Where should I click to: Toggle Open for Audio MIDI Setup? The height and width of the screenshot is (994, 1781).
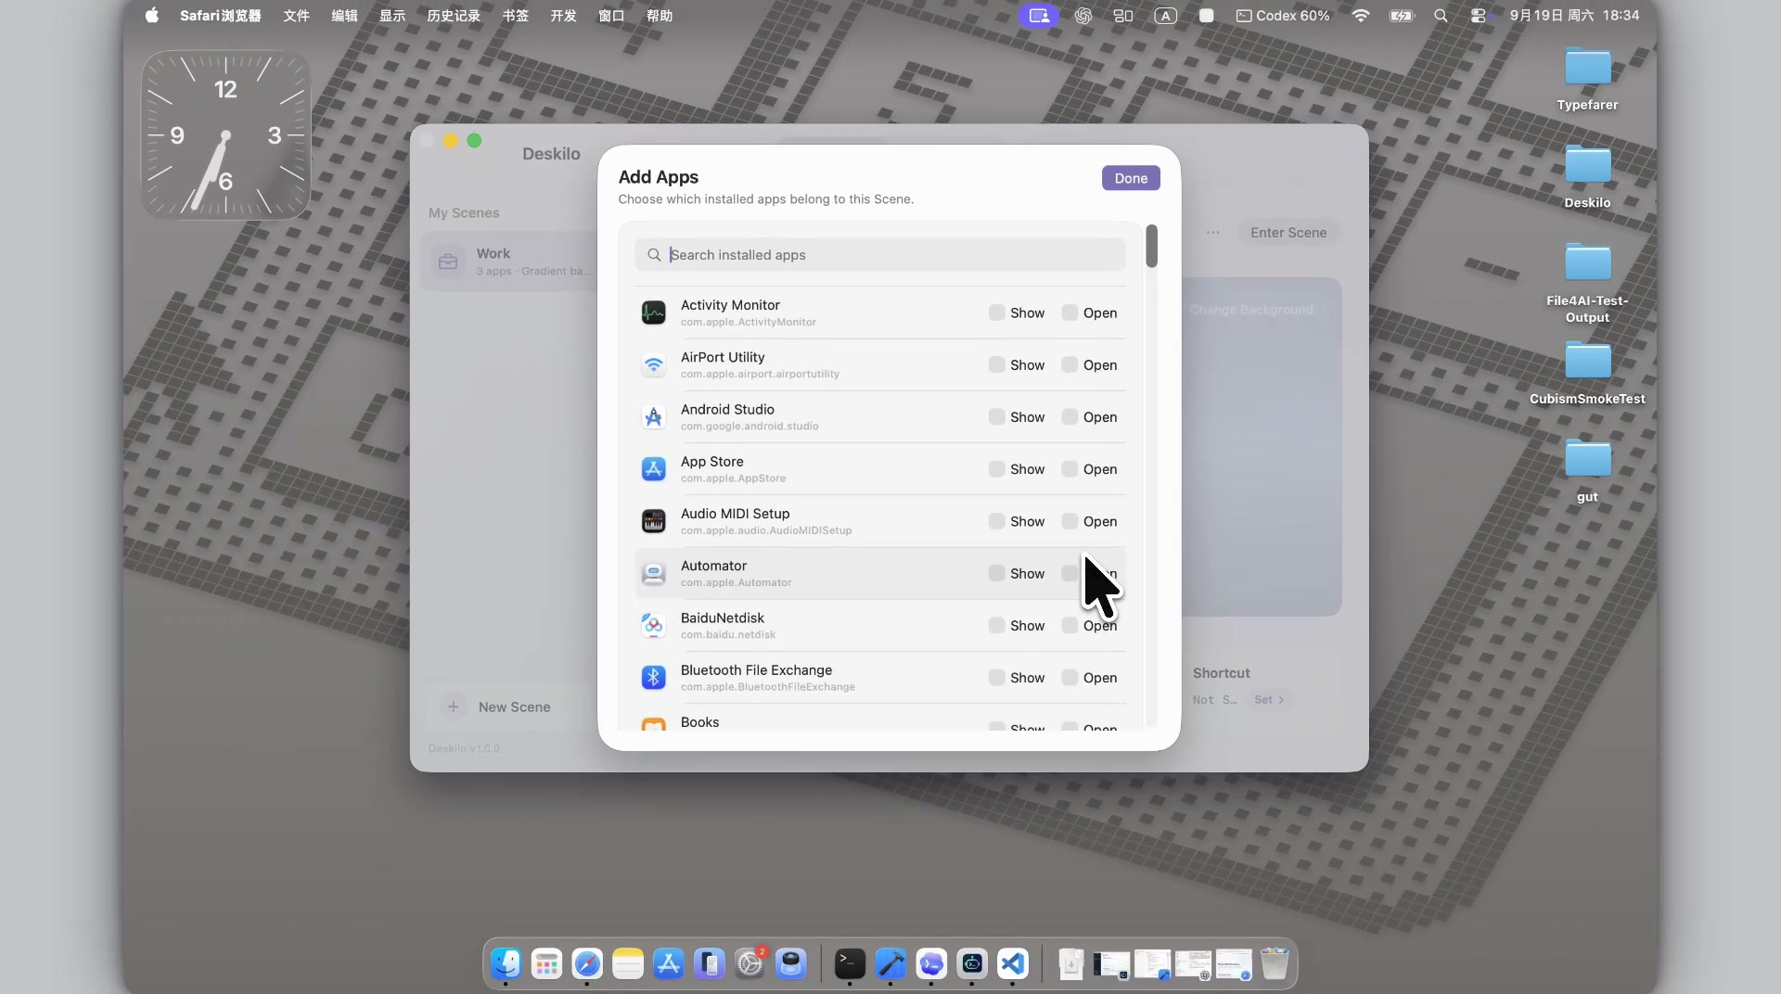coord(1070,521)
